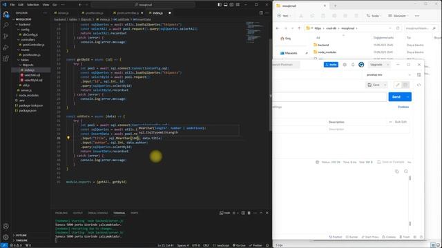This screenshot has height=248, width=442.
Task: Switch to the postRoutes.js editor tab
Action: point(94,13)
